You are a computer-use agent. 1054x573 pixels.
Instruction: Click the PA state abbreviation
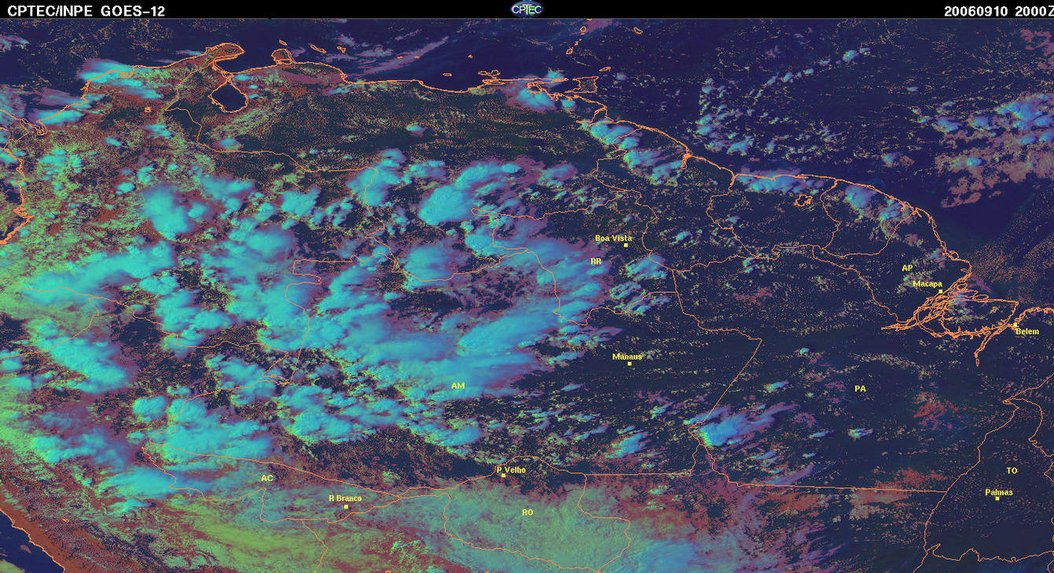[860, 389]
